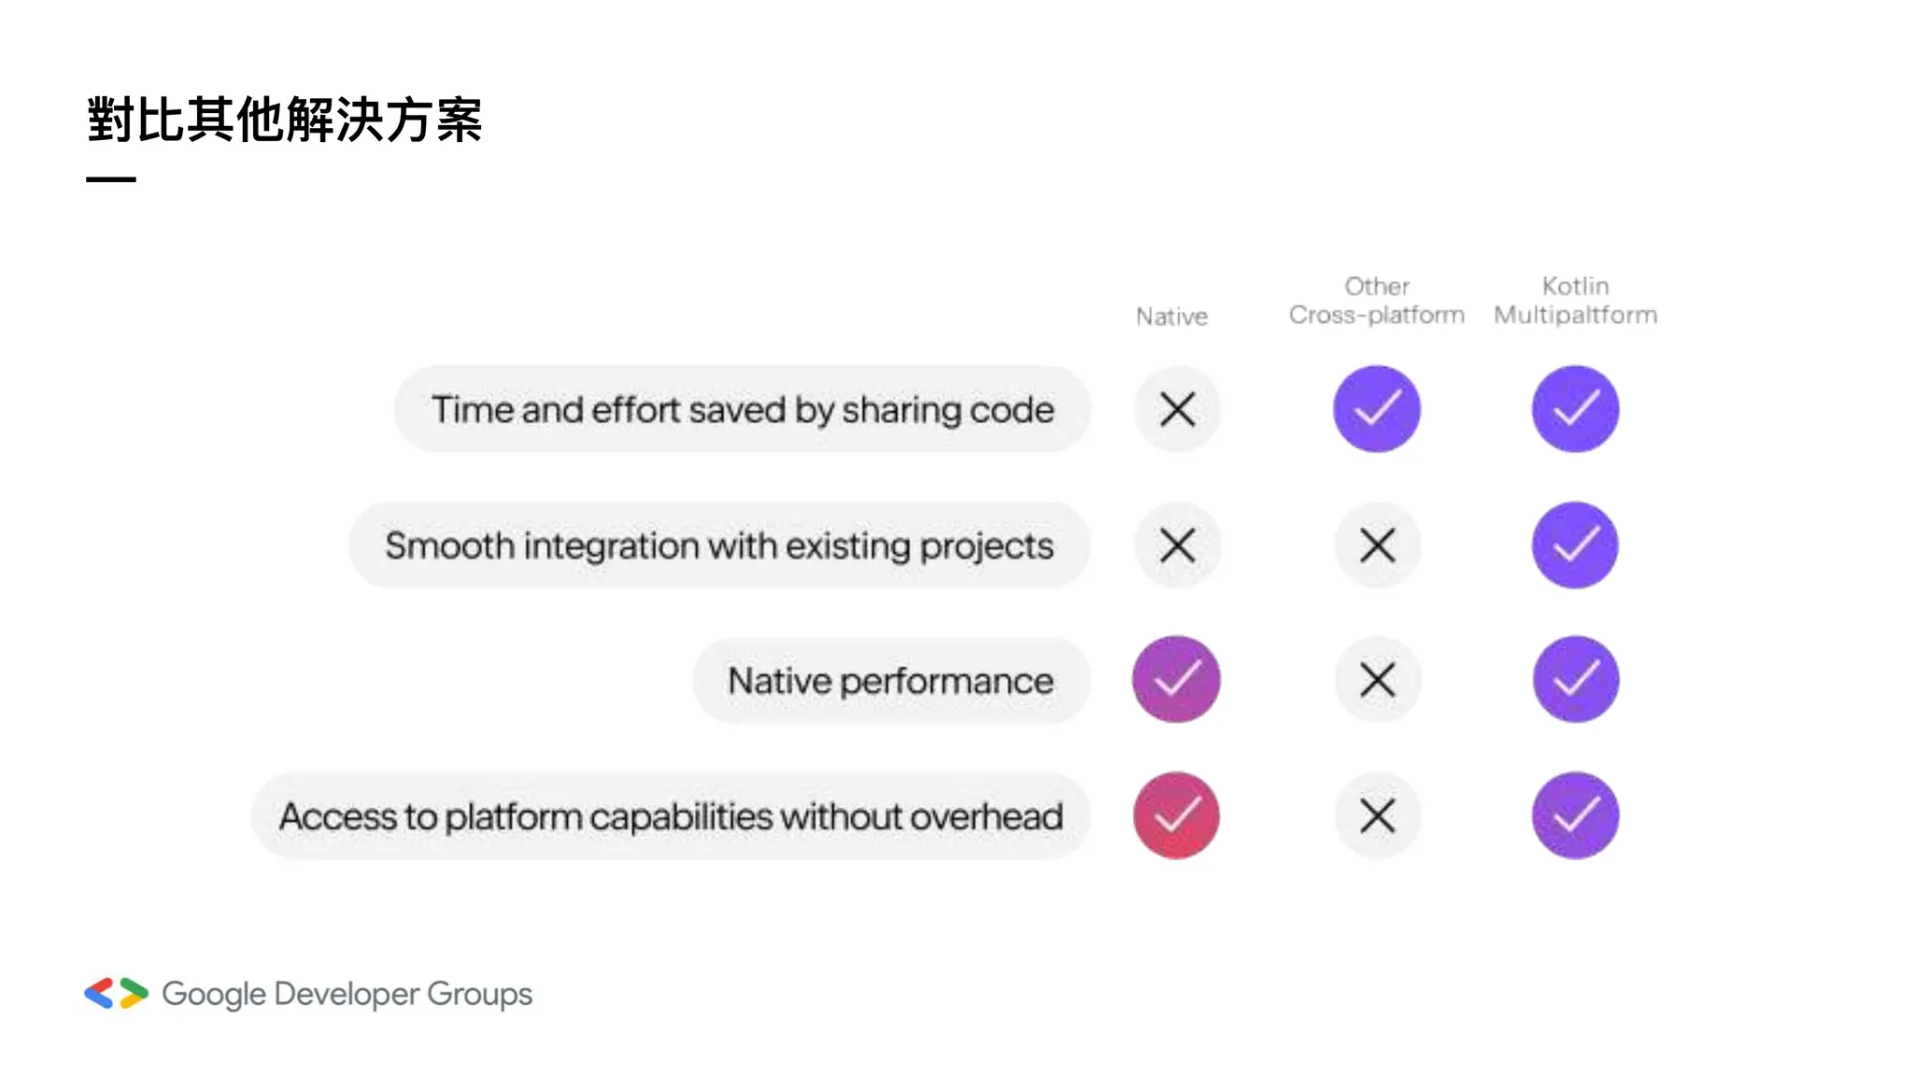This screenshot has width=1913, height=1076.
Task: Click Other Cross-platform X for smooth integration
Action: pos(1378,545)
